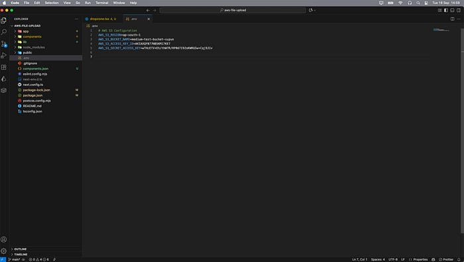Open the Edit menu
This screenshot has width=464, height=262.
[x=36, y=3]
